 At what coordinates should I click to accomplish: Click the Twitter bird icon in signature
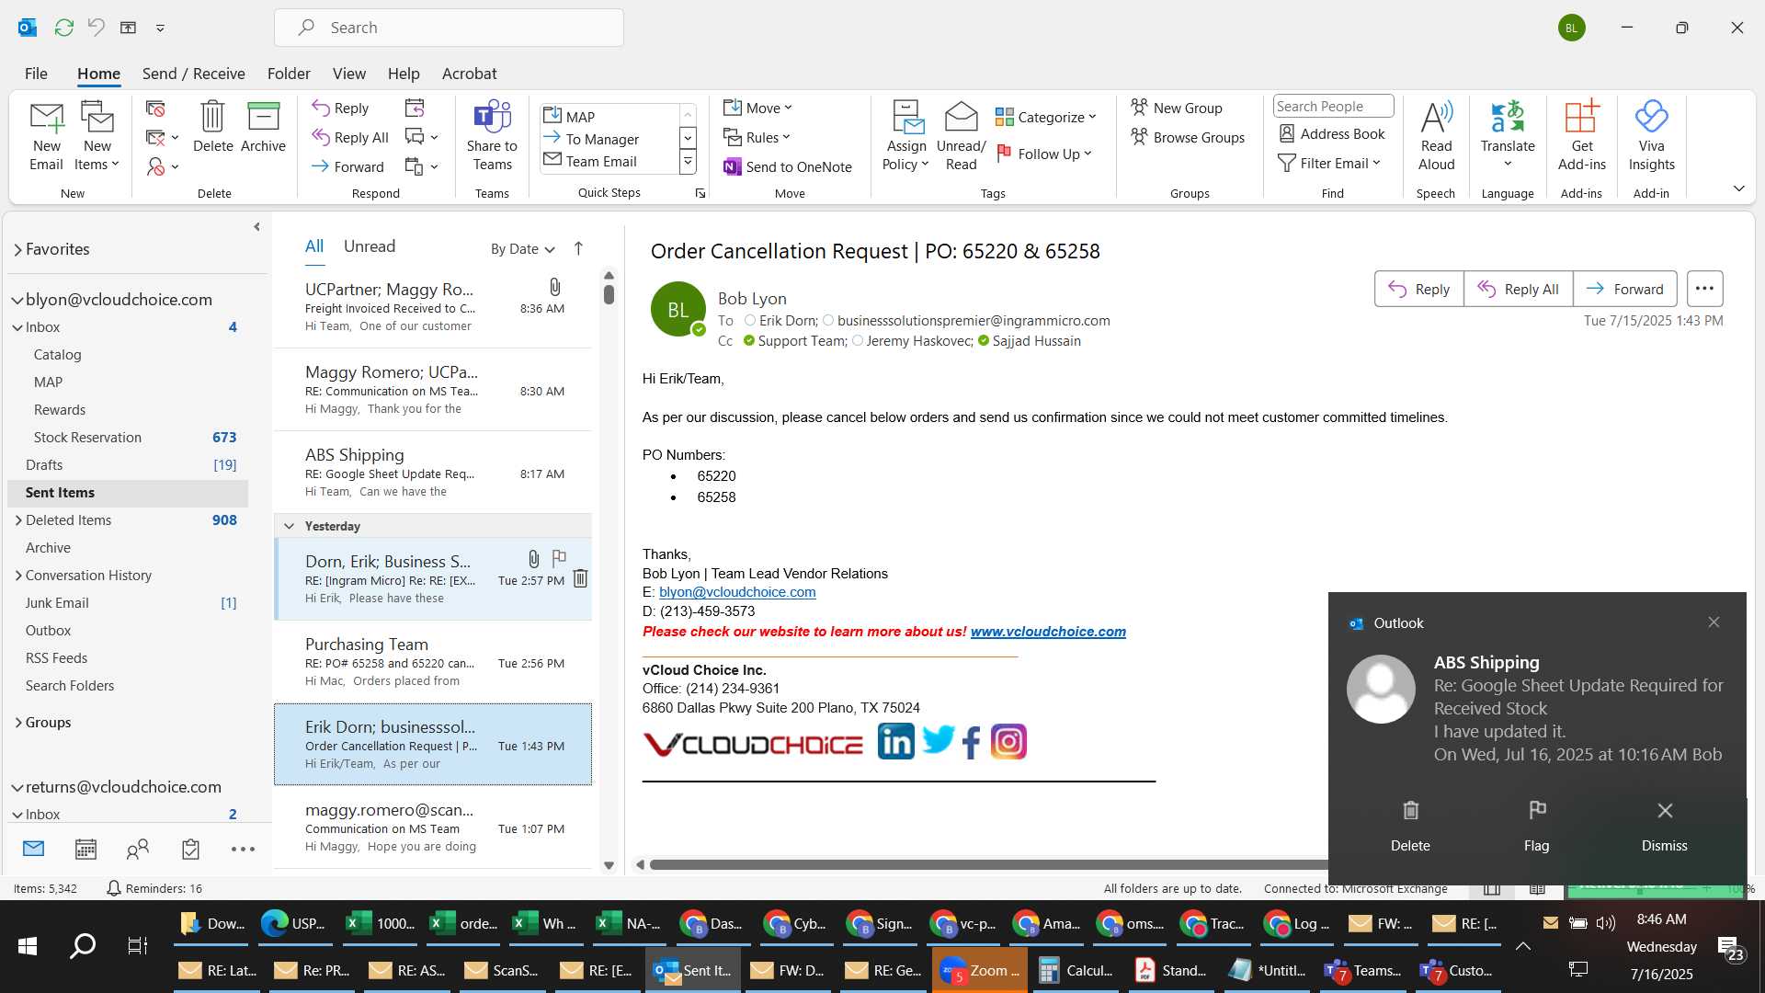(938, 739)
